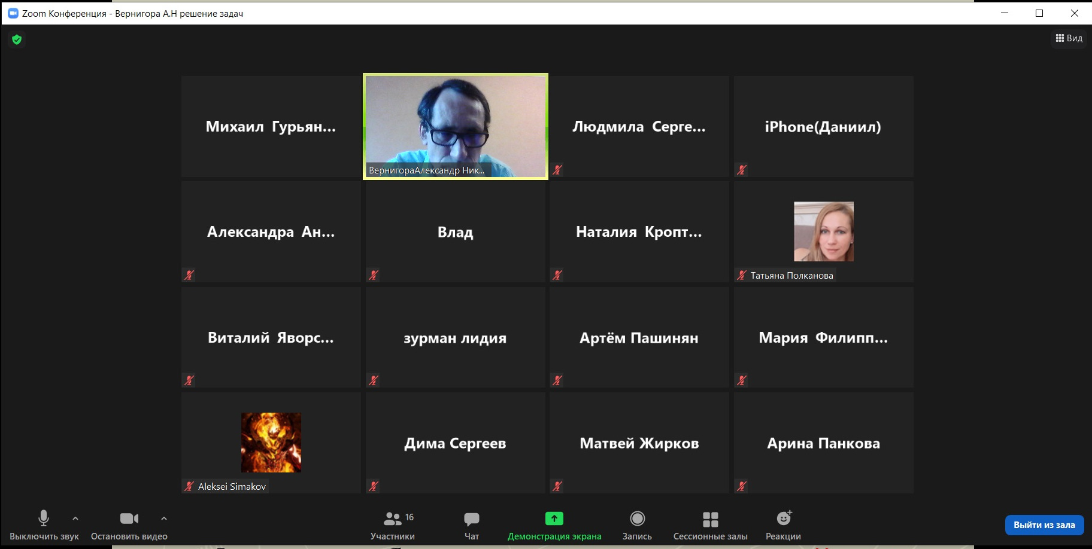
Task: Mute microphone with Выключить звук
Action: 44,525
